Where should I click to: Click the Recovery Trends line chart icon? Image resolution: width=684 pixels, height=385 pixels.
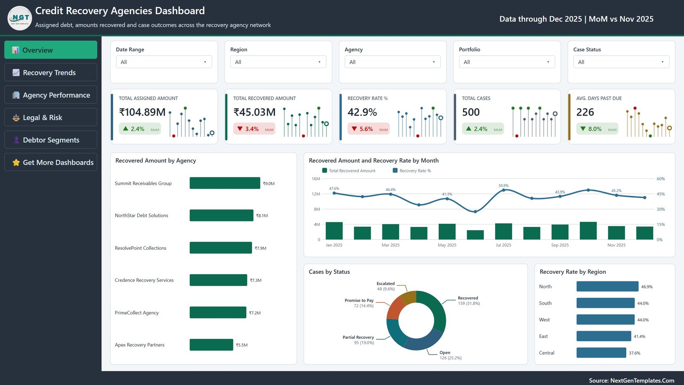tap(16, 73)
